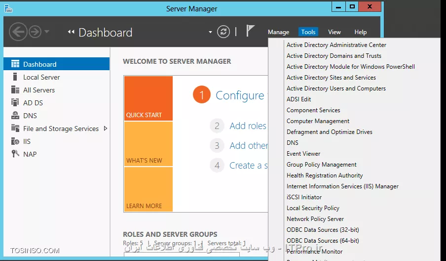Click the Add other servers link

tap(249, 145)
